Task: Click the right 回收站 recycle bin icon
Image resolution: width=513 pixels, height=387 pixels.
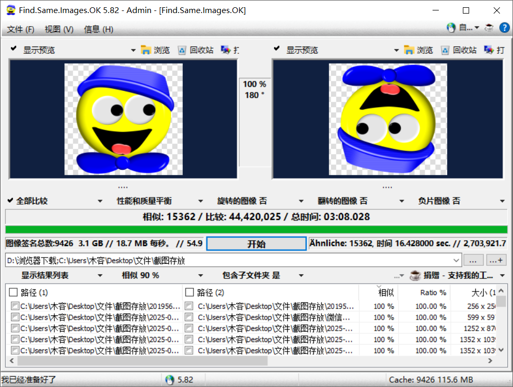Action: pos(446,50)
